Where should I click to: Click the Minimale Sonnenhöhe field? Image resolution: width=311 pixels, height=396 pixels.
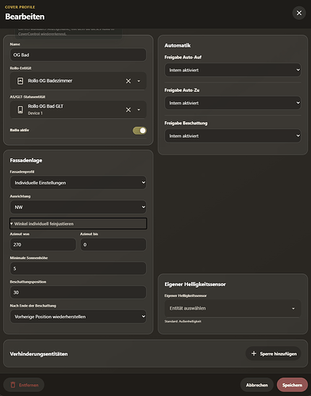tap(78, 268)
